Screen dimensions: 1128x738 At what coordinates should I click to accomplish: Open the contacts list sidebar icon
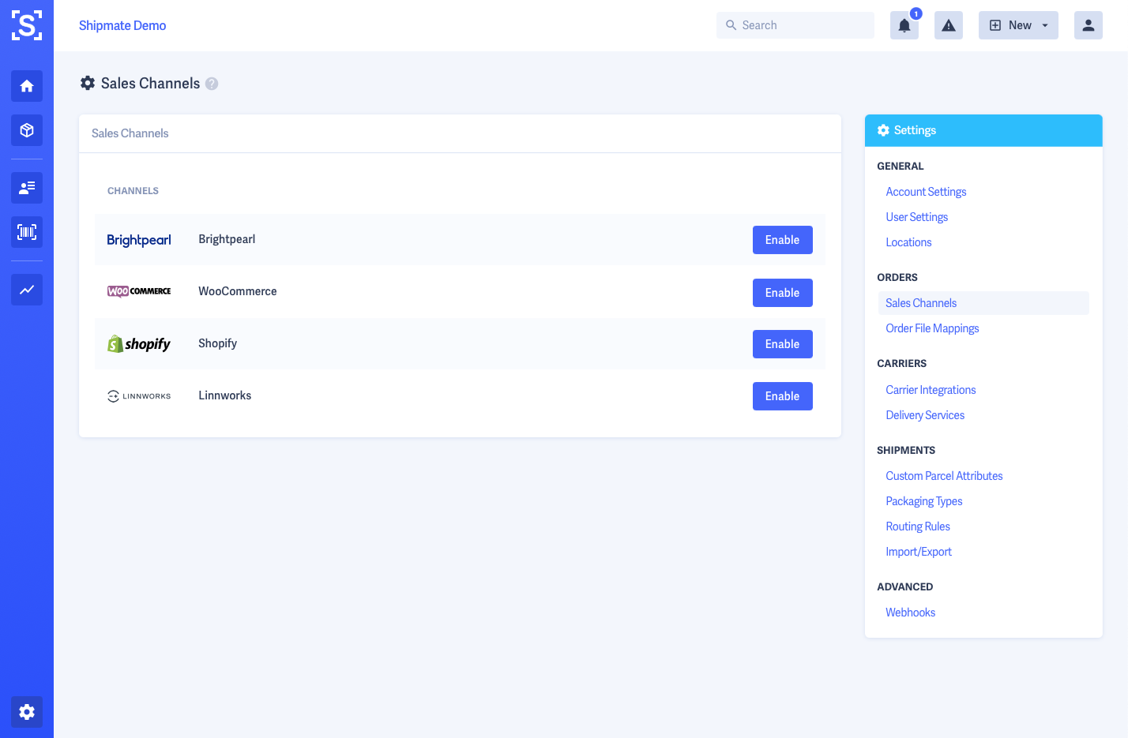click(27, 188)
